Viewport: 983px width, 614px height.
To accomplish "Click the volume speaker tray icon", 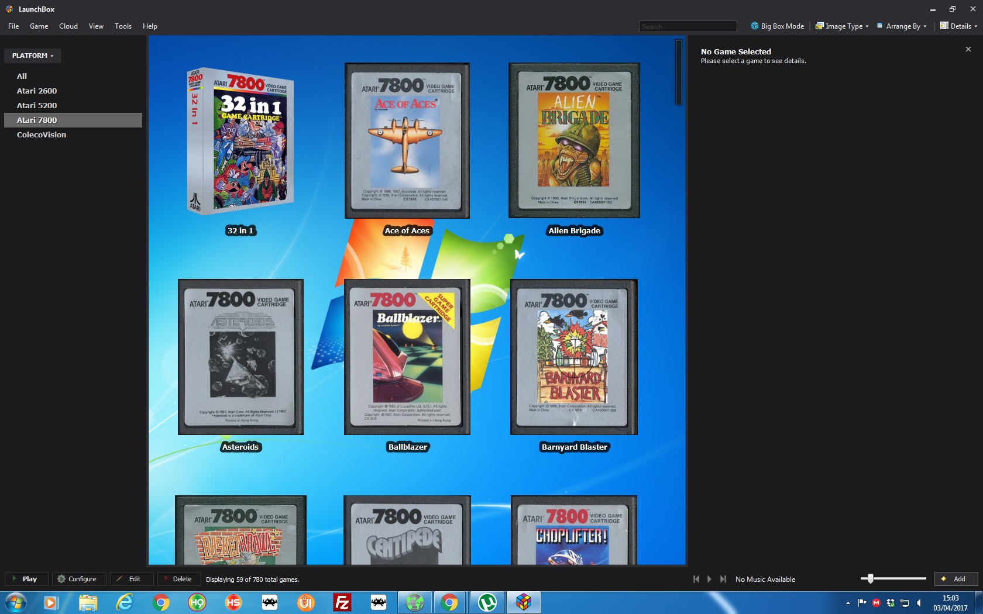I will click(x=919, y=602).
